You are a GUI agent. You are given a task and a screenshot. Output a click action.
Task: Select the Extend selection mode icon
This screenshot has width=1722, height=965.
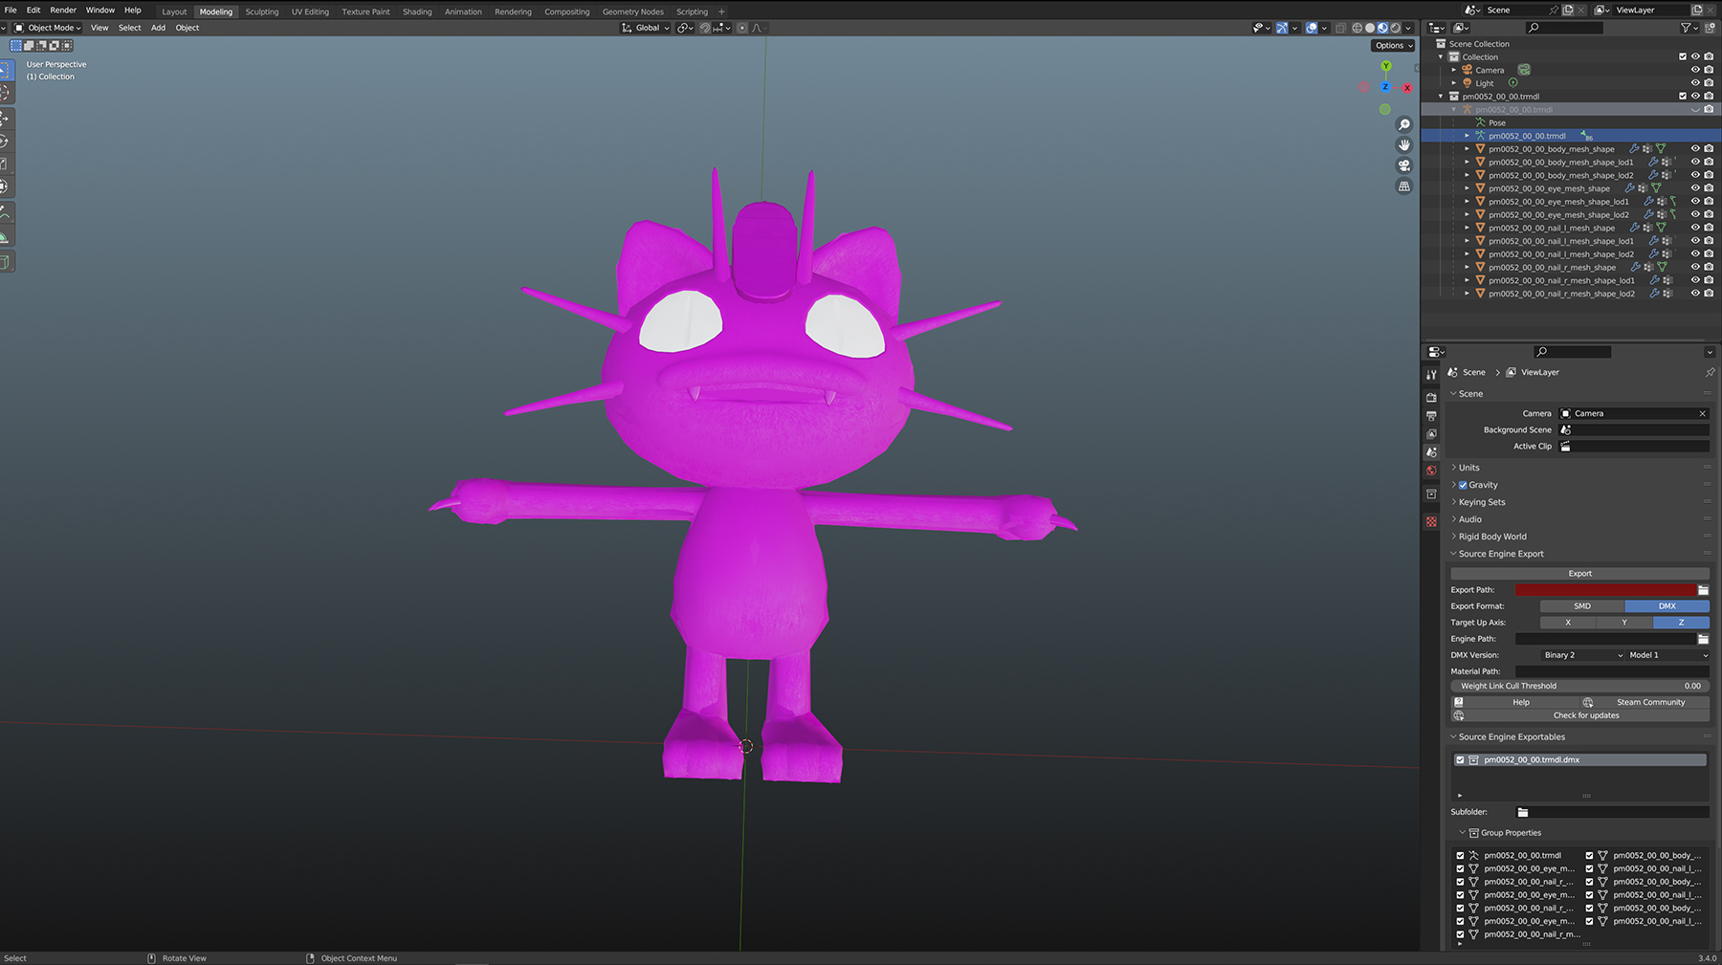[x=29, y=45]
